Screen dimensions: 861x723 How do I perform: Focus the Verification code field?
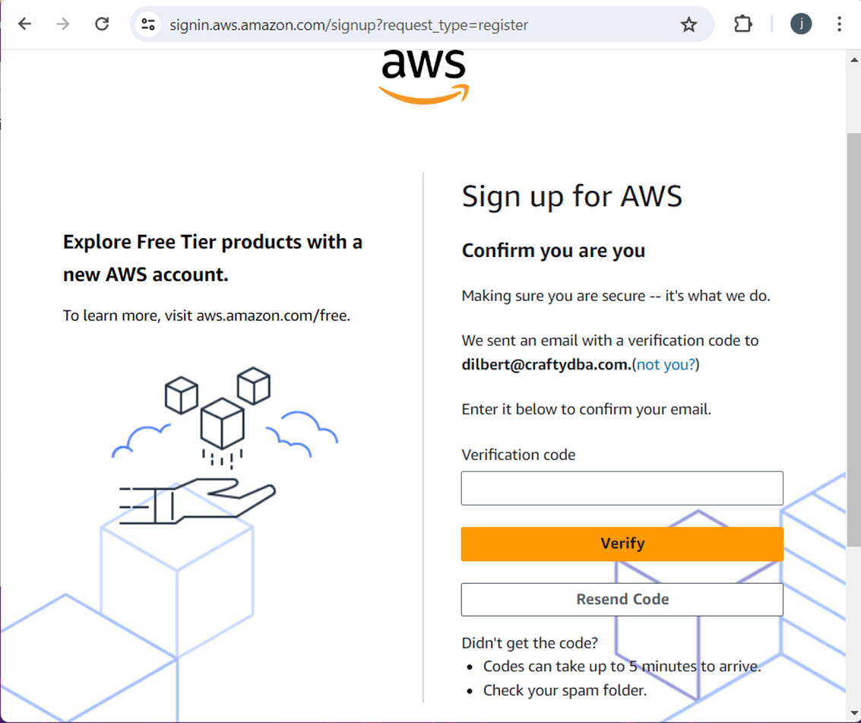(622, 488)
